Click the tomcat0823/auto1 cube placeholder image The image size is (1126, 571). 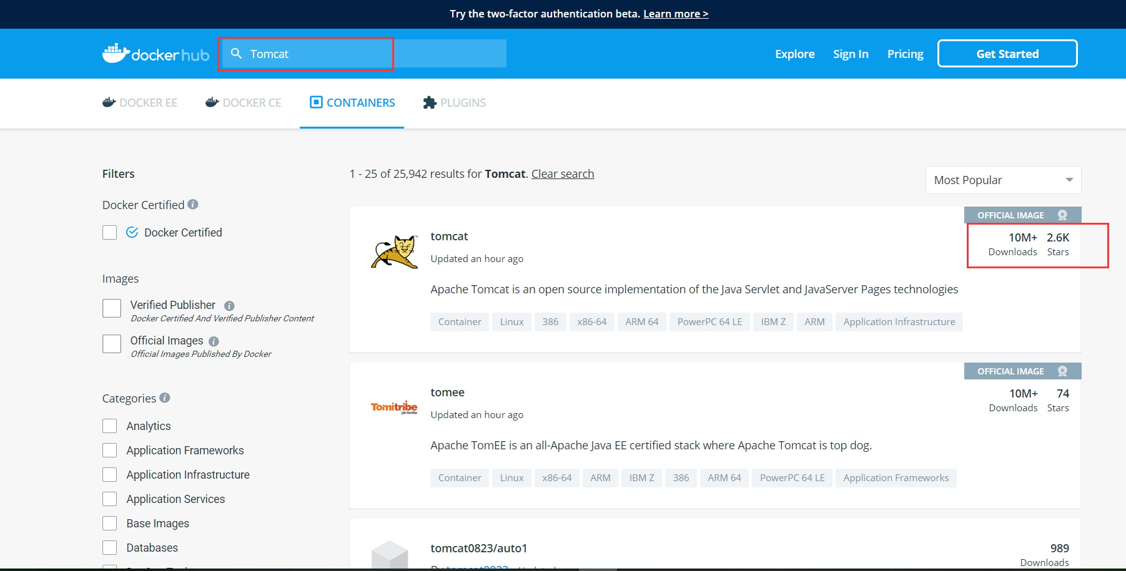coord(390,555)
